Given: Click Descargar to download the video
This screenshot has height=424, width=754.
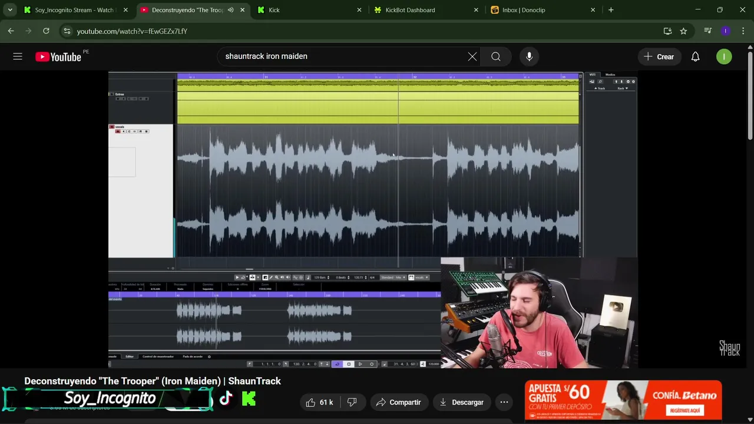Looking at the screenshot, I should (462, 402).
